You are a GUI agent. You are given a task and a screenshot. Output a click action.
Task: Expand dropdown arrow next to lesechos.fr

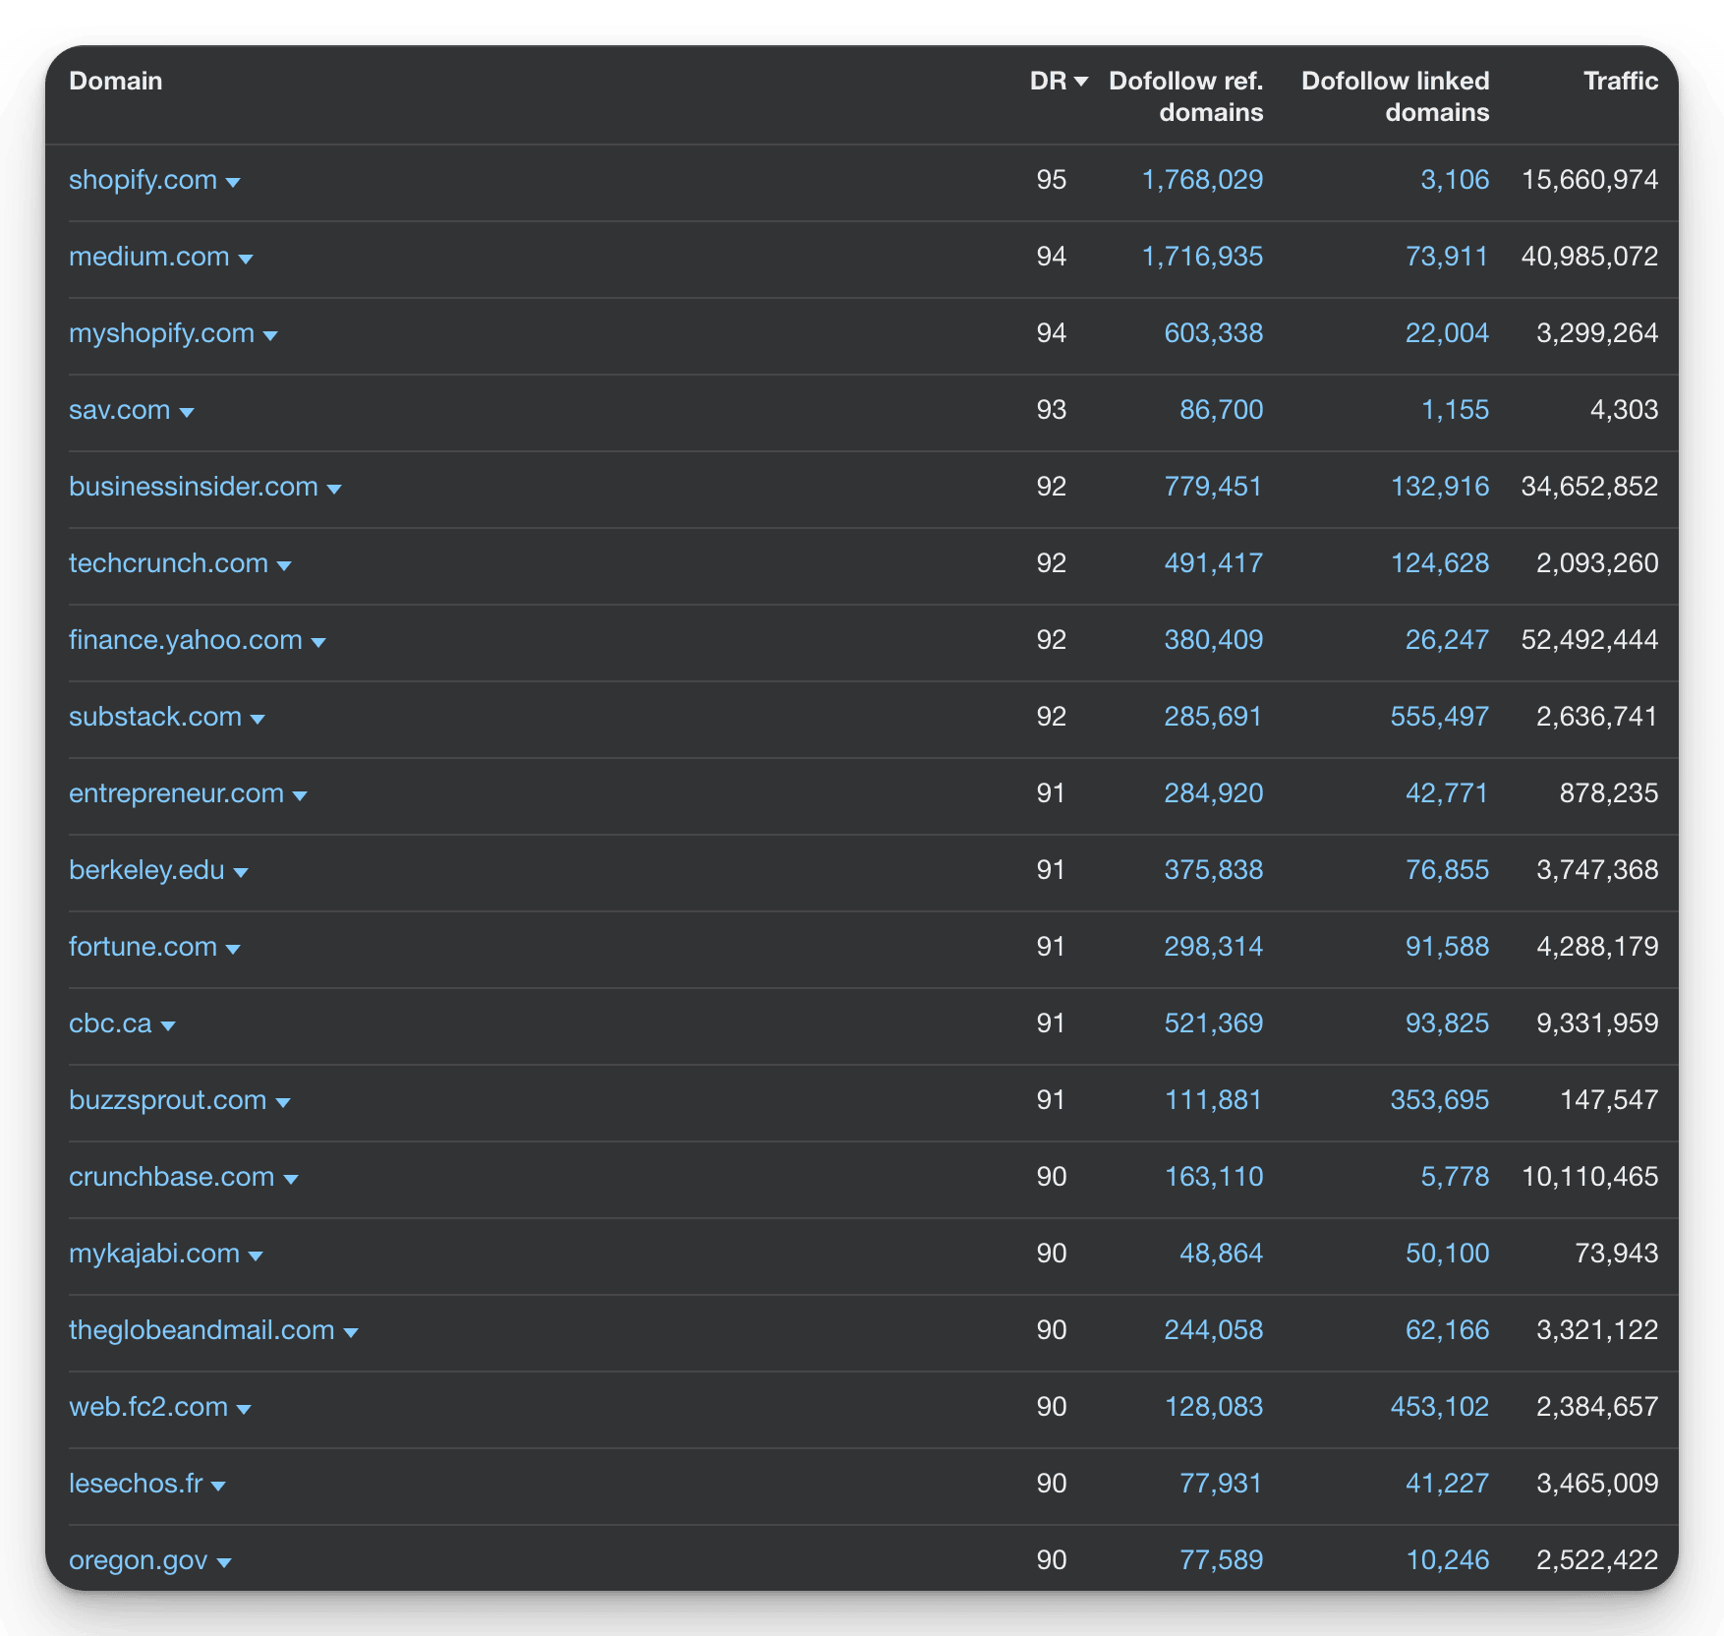point(218,1487)
